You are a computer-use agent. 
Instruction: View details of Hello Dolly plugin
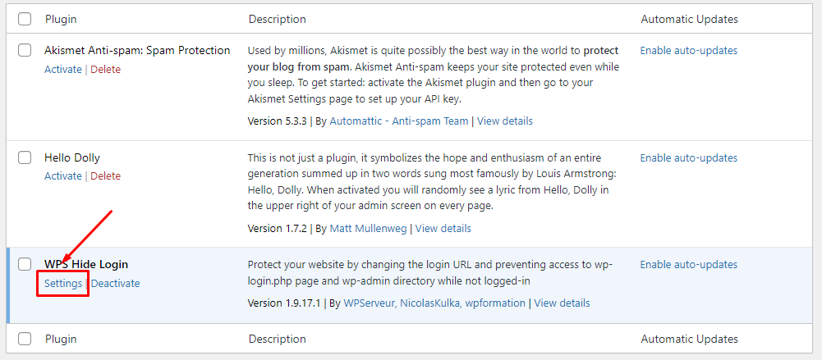(x=443, y=229)
